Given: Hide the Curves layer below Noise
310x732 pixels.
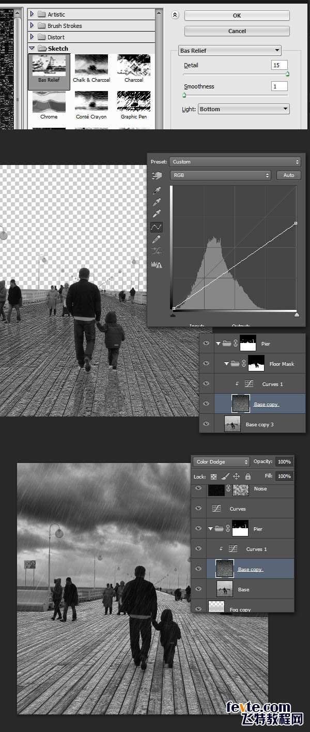Looking at the screenshot, I should pos(198,509).
